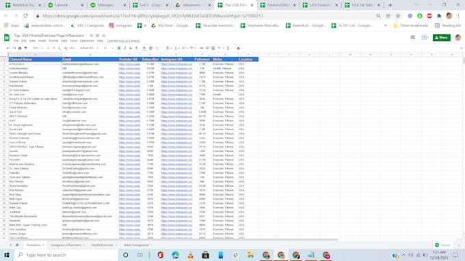The height and width of the screenshot is (261, 465).
Task: Click the Last edit history link
Action: click(x=123, y=41)
